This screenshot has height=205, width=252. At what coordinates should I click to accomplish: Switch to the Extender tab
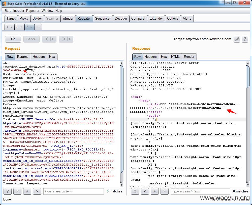pos(156,18)
